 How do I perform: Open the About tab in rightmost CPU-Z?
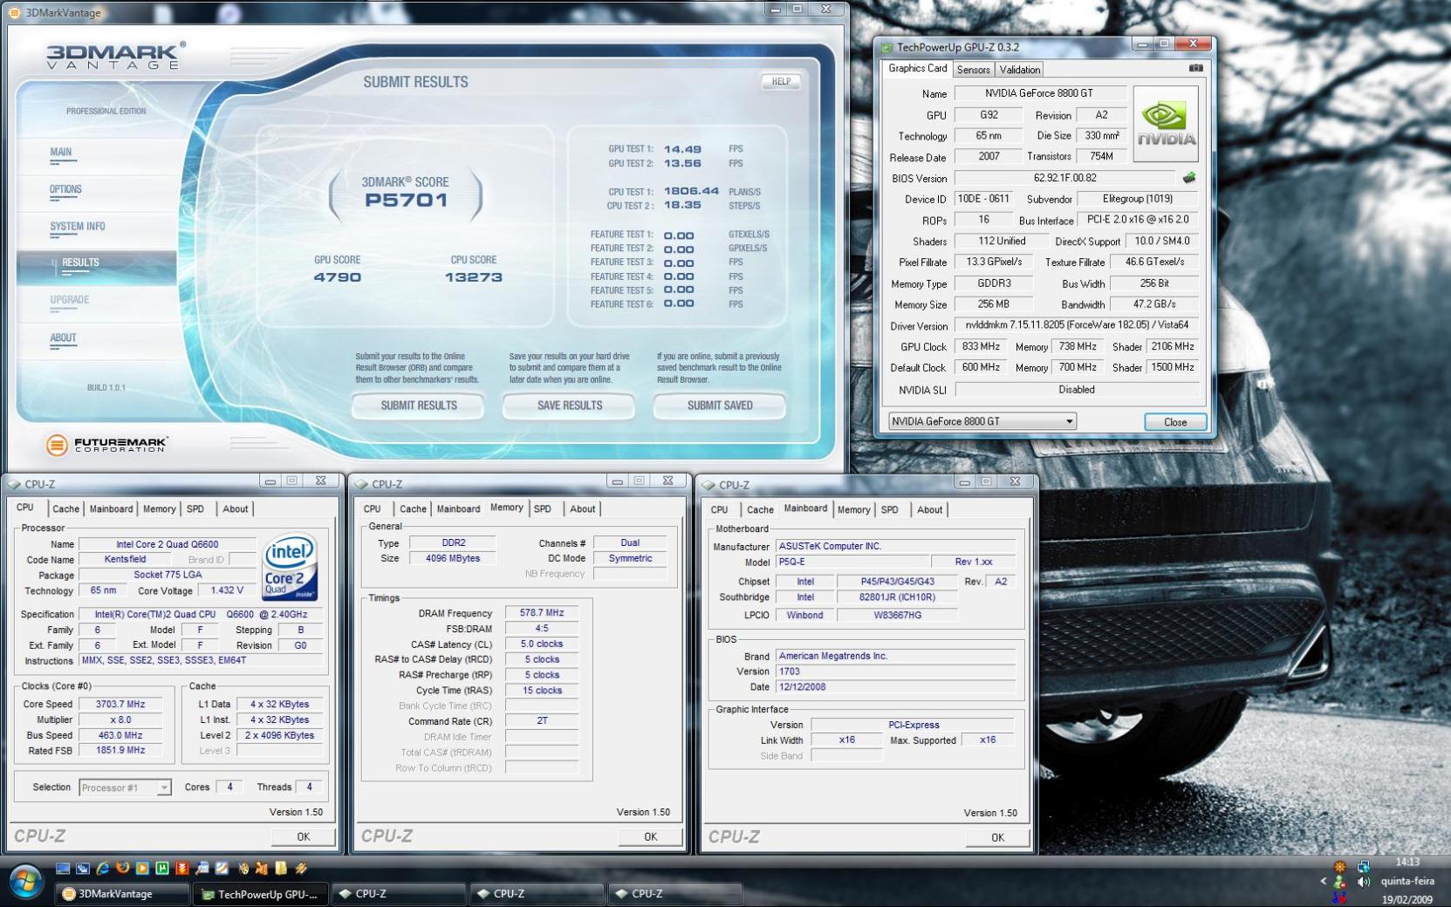coord(929,510)
